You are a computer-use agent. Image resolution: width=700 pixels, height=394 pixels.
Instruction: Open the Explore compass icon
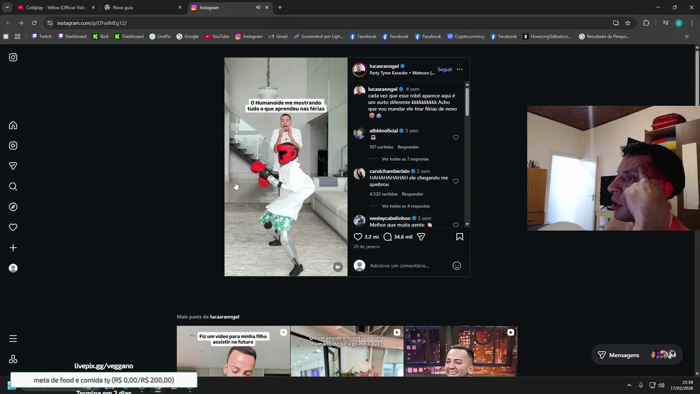click(x=13, y=207)
